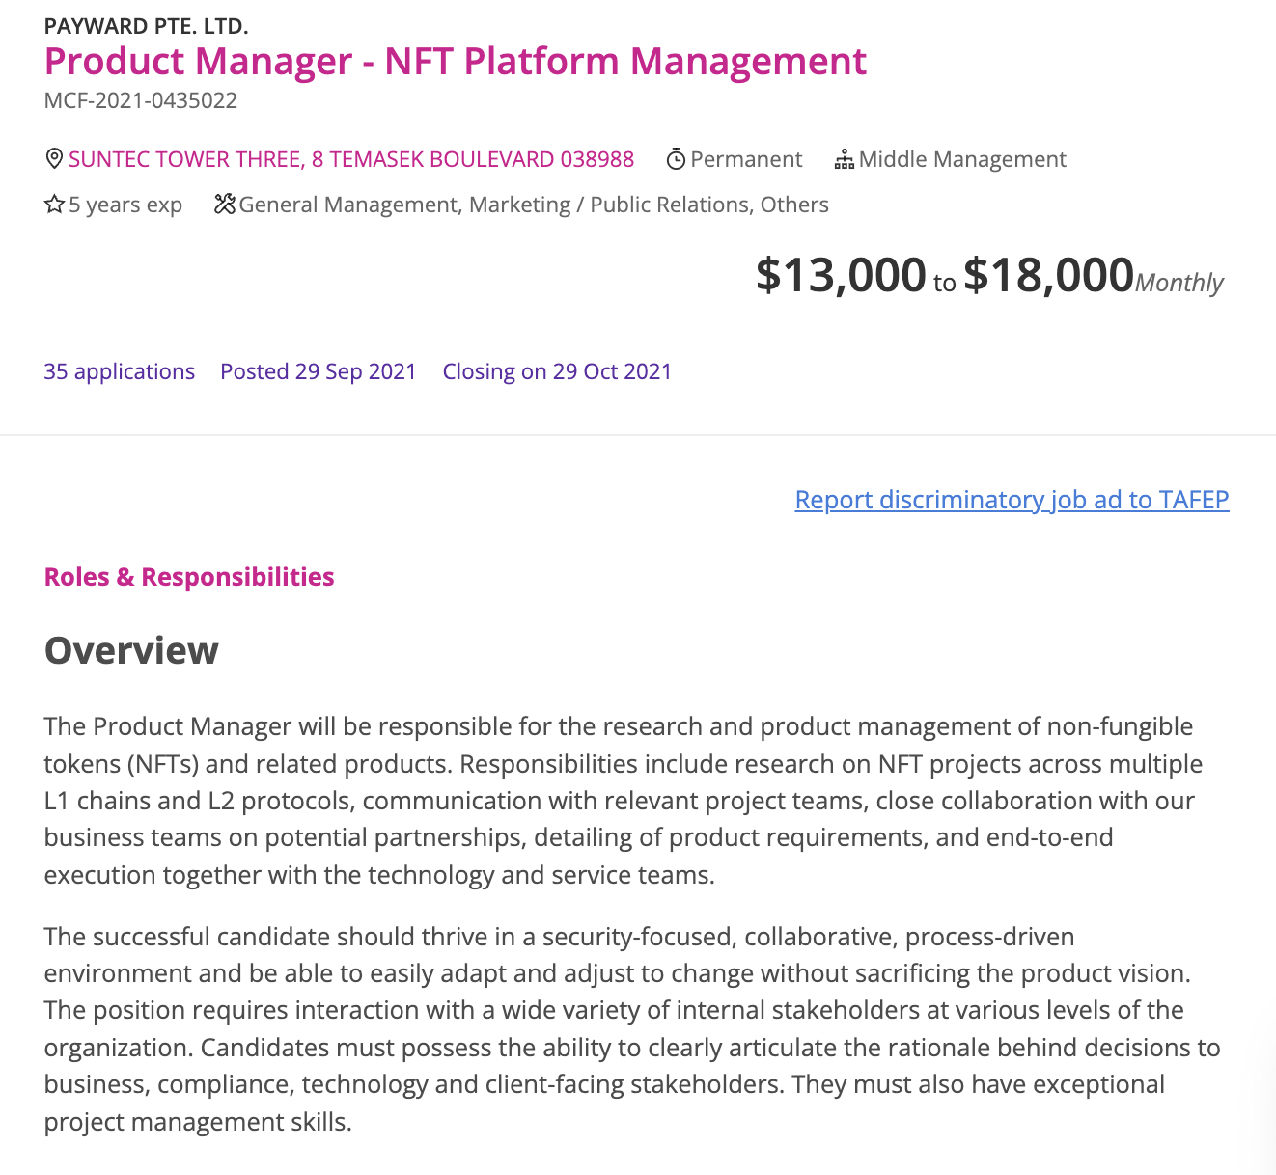Click the hierarchy icon near Middle Management
This screenshot has height=1175, width=1276.
click(845, 158)
